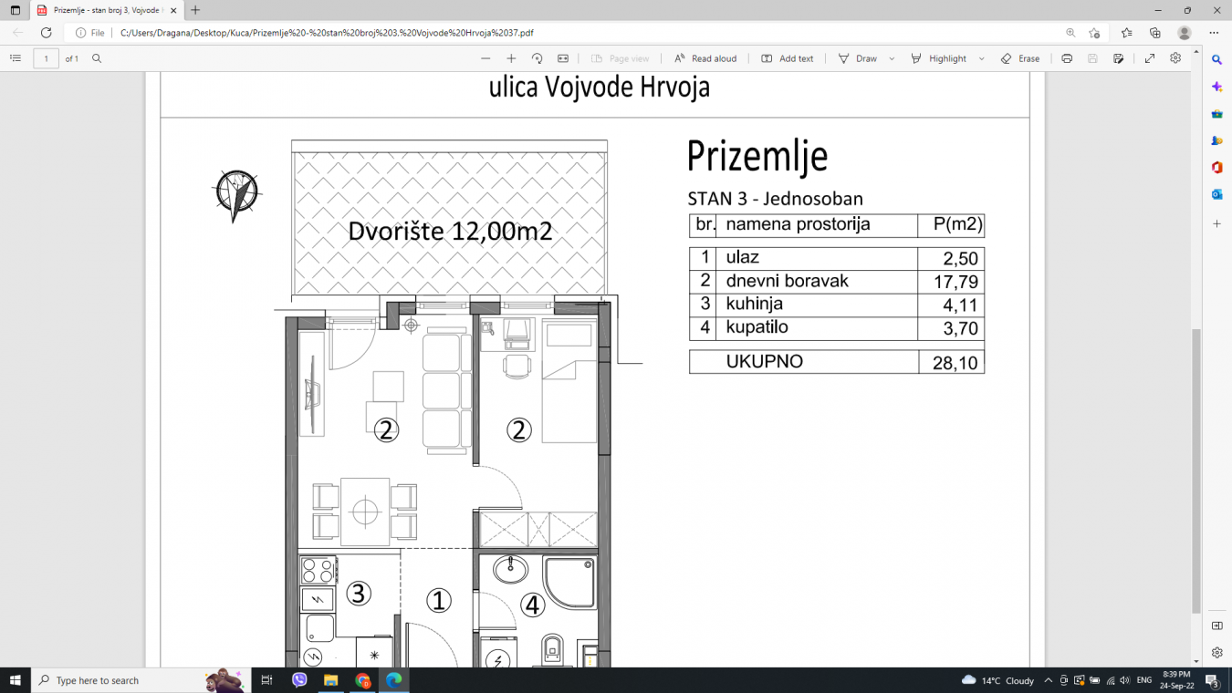Print the PDF document
This screenshot has height=693, width=1232.
click(x=1066, y=58)
